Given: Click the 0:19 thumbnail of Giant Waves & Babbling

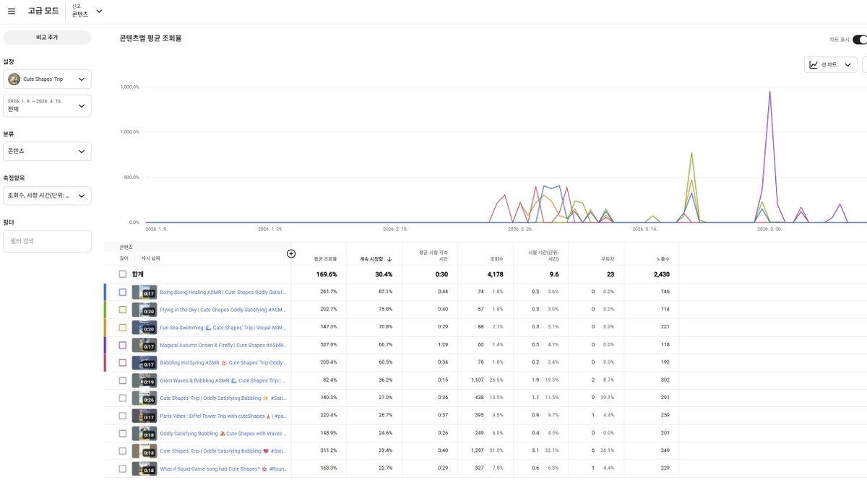Looking at the screenshot, I should 144,380.
